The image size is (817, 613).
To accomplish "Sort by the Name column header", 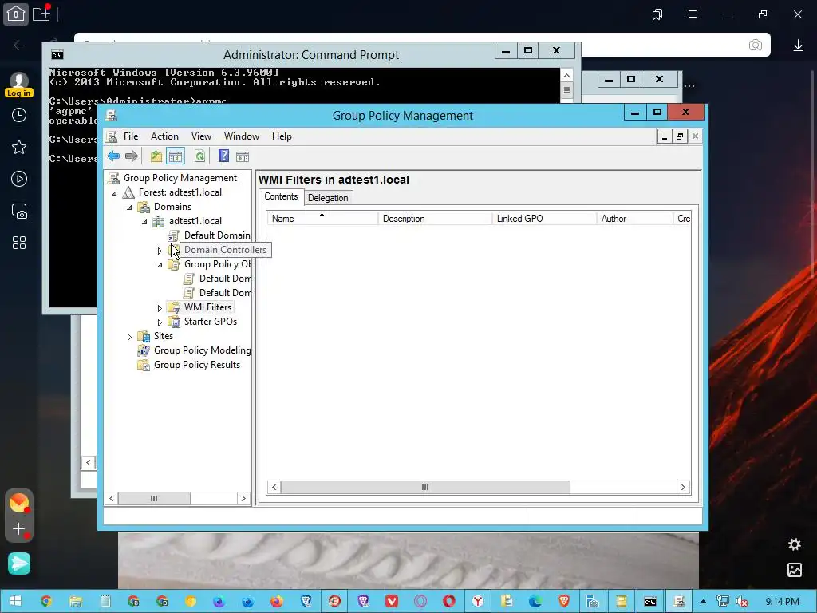I will click(322, 219).
